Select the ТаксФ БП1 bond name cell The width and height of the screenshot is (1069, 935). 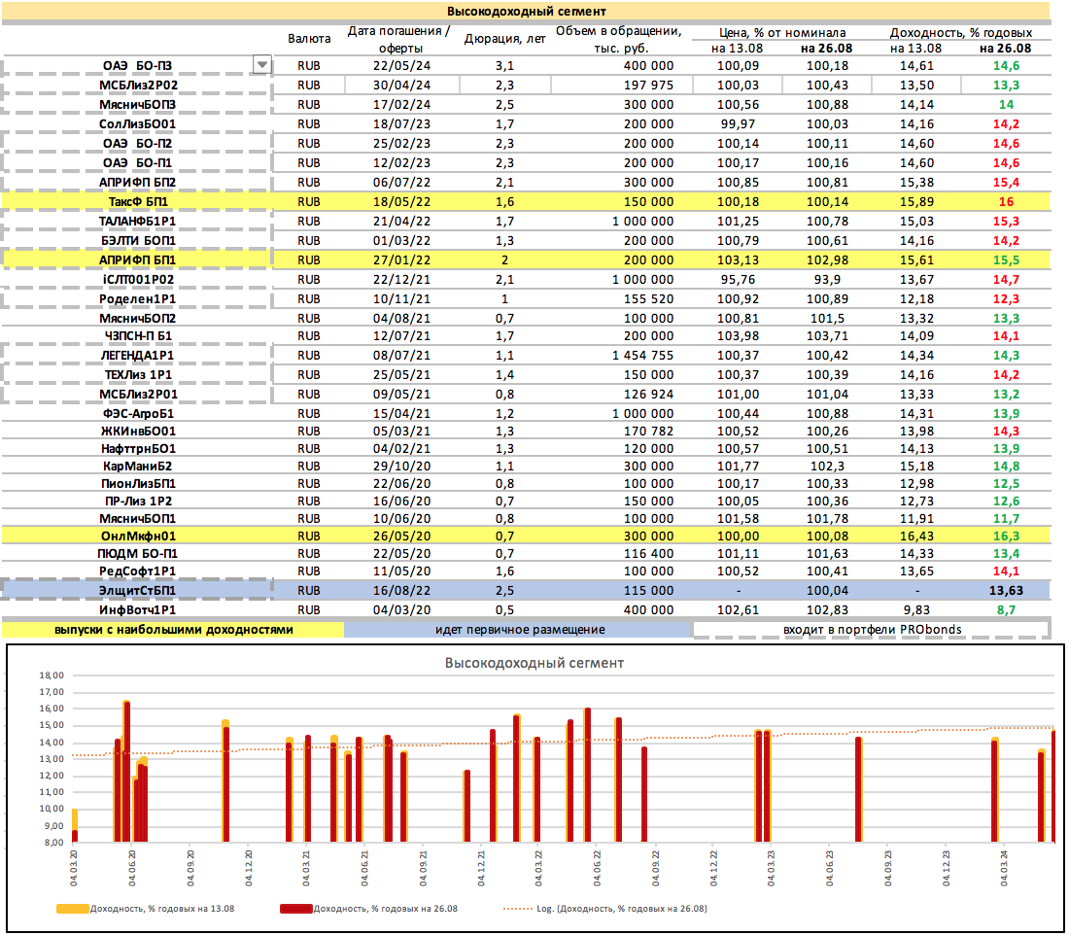click(x=137, y=201)
